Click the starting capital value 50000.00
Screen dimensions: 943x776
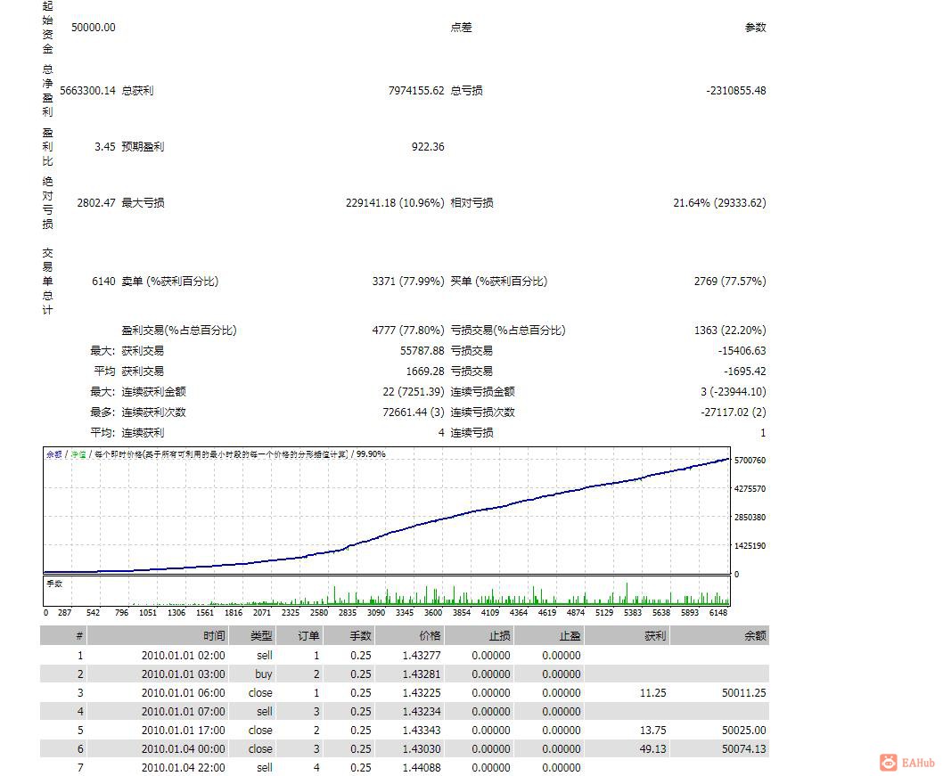tap(94, 28)
